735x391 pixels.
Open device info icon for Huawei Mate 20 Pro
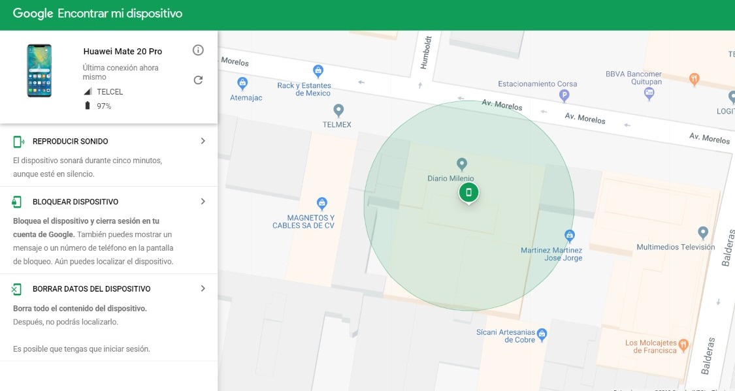198,50
